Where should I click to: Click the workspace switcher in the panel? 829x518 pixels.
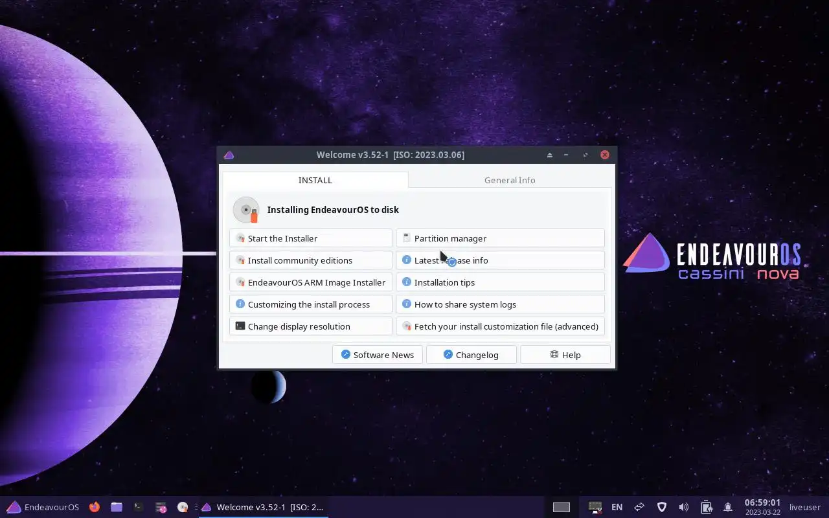pos(562,507)
